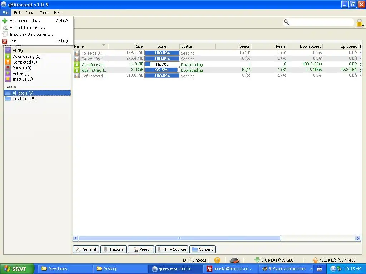Screen dimensions: 366x274
Task: Open the File menu
Action: [x=5, y=13]
